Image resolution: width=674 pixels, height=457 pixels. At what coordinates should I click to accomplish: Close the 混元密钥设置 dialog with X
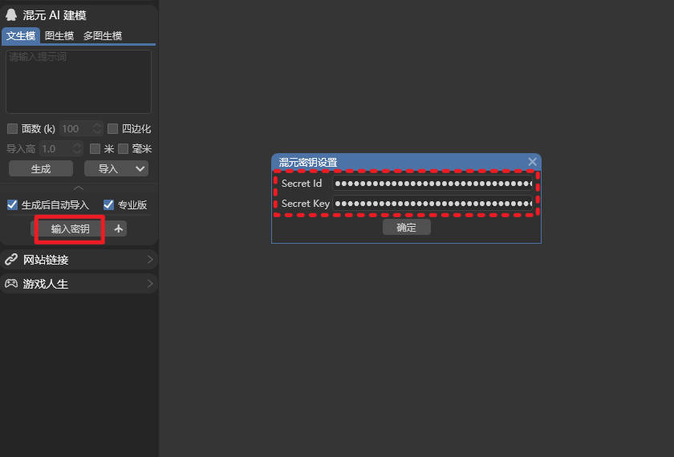tap(532, 162)
